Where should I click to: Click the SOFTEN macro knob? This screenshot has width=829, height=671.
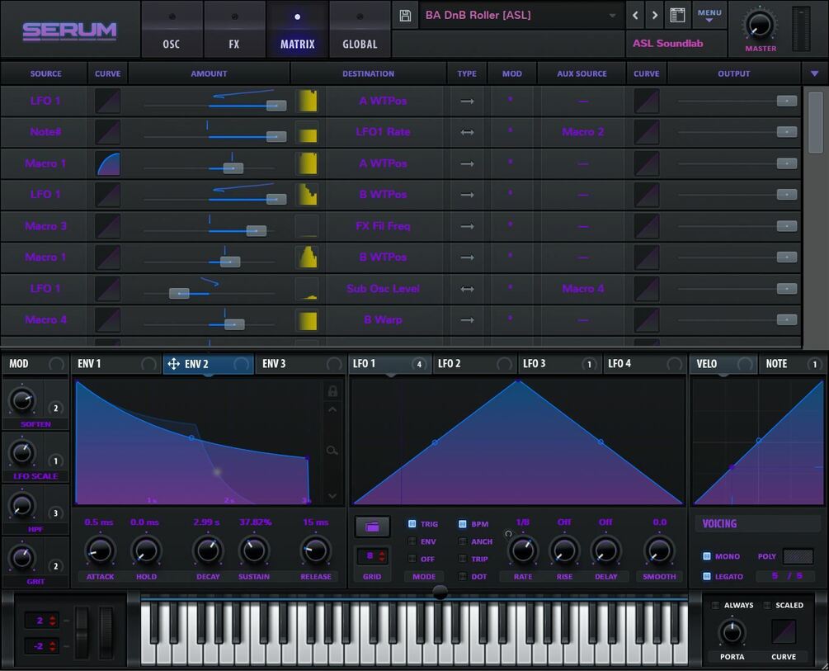coord(21,400)
